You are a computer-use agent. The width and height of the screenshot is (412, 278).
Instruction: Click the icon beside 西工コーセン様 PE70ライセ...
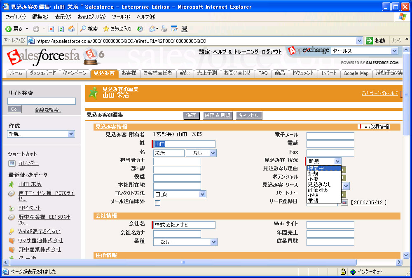(11, 194)
